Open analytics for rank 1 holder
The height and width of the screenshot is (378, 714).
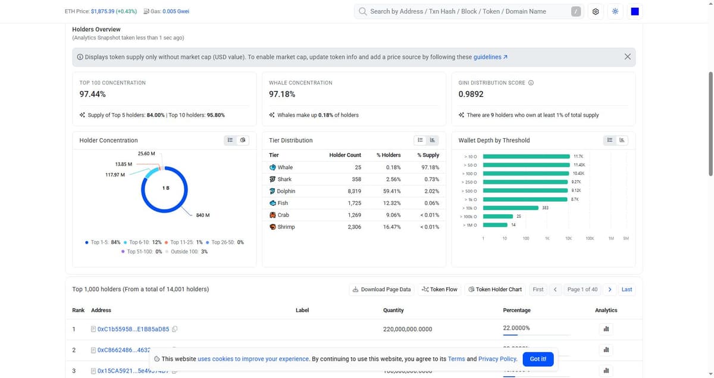pos(606,329)
